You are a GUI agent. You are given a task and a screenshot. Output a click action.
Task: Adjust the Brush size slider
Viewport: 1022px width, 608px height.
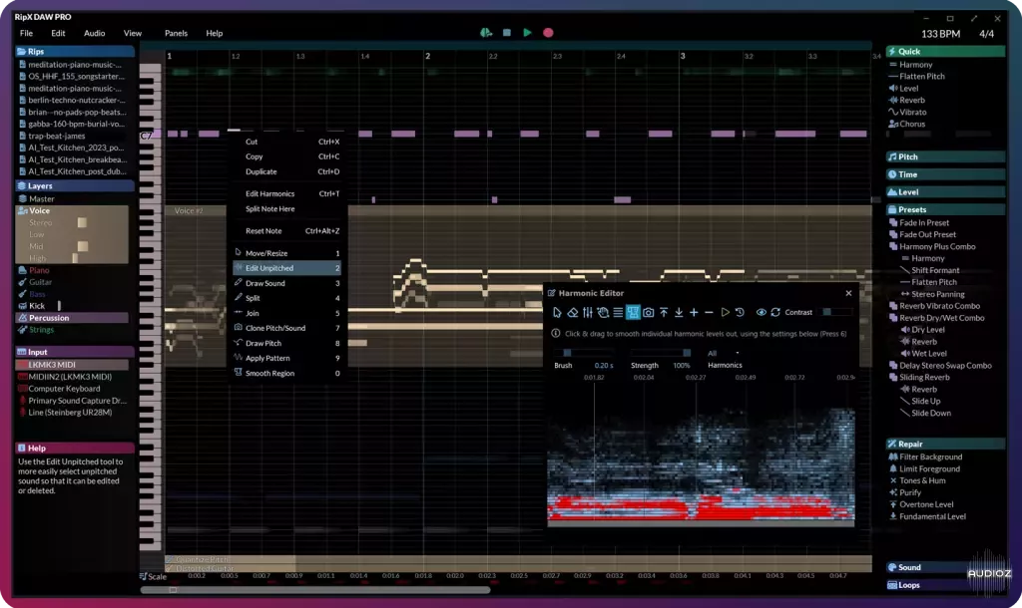[584, 353]
